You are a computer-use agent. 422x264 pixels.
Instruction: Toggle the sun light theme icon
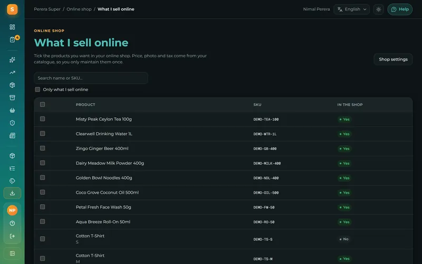pyautogui.click(x=378, y=10)
